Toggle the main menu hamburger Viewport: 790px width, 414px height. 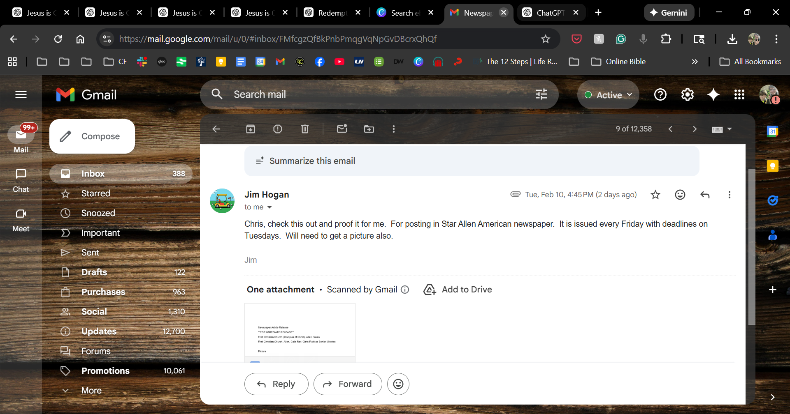[21, 95]
